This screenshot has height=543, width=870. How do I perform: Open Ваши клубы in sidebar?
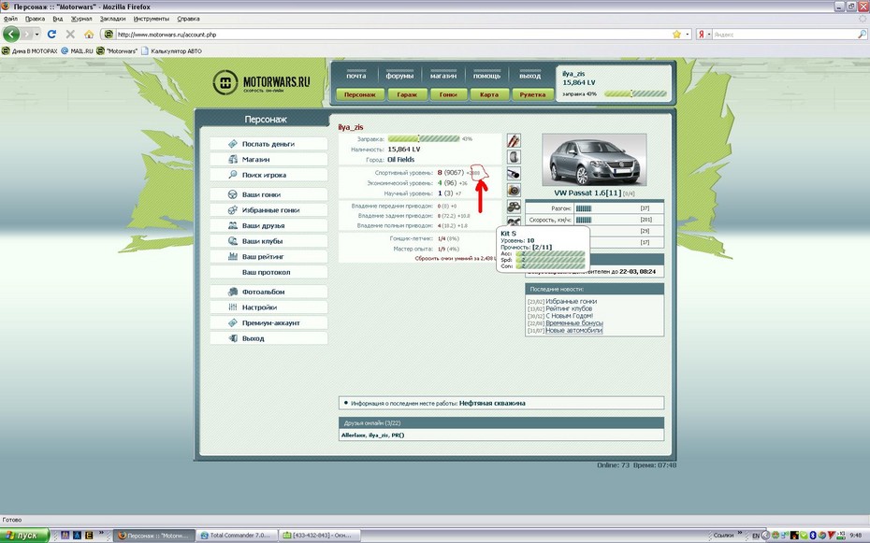click(268, 241)
